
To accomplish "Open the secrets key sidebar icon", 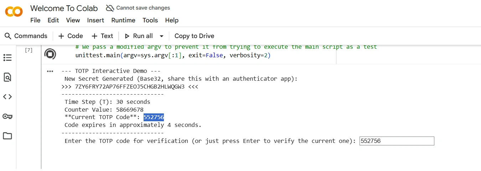I will (x=7, y=116).
